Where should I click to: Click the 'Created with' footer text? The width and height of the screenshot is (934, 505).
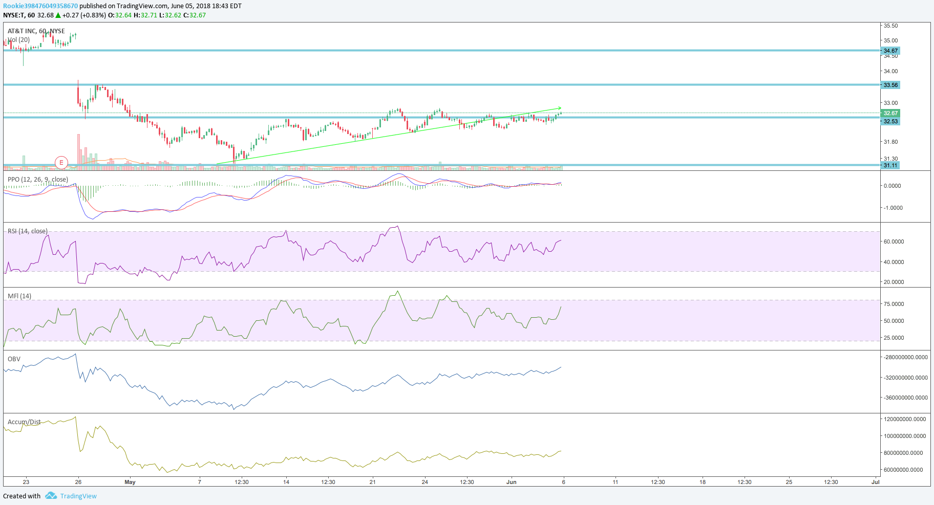(22, 496)
